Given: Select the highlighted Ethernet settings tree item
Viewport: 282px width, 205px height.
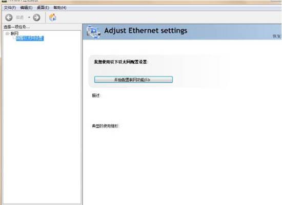Looking at the screenshot, I should [30, 38].
